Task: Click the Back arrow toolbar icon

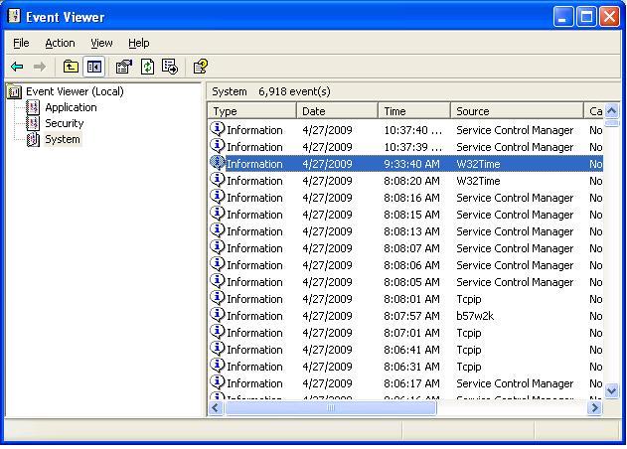Action: (17, 67)
